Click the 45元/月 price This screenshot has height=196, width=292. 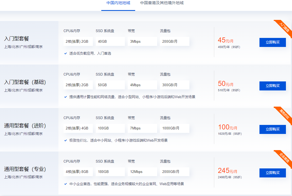pyautogui.click(x=226, y=40)
